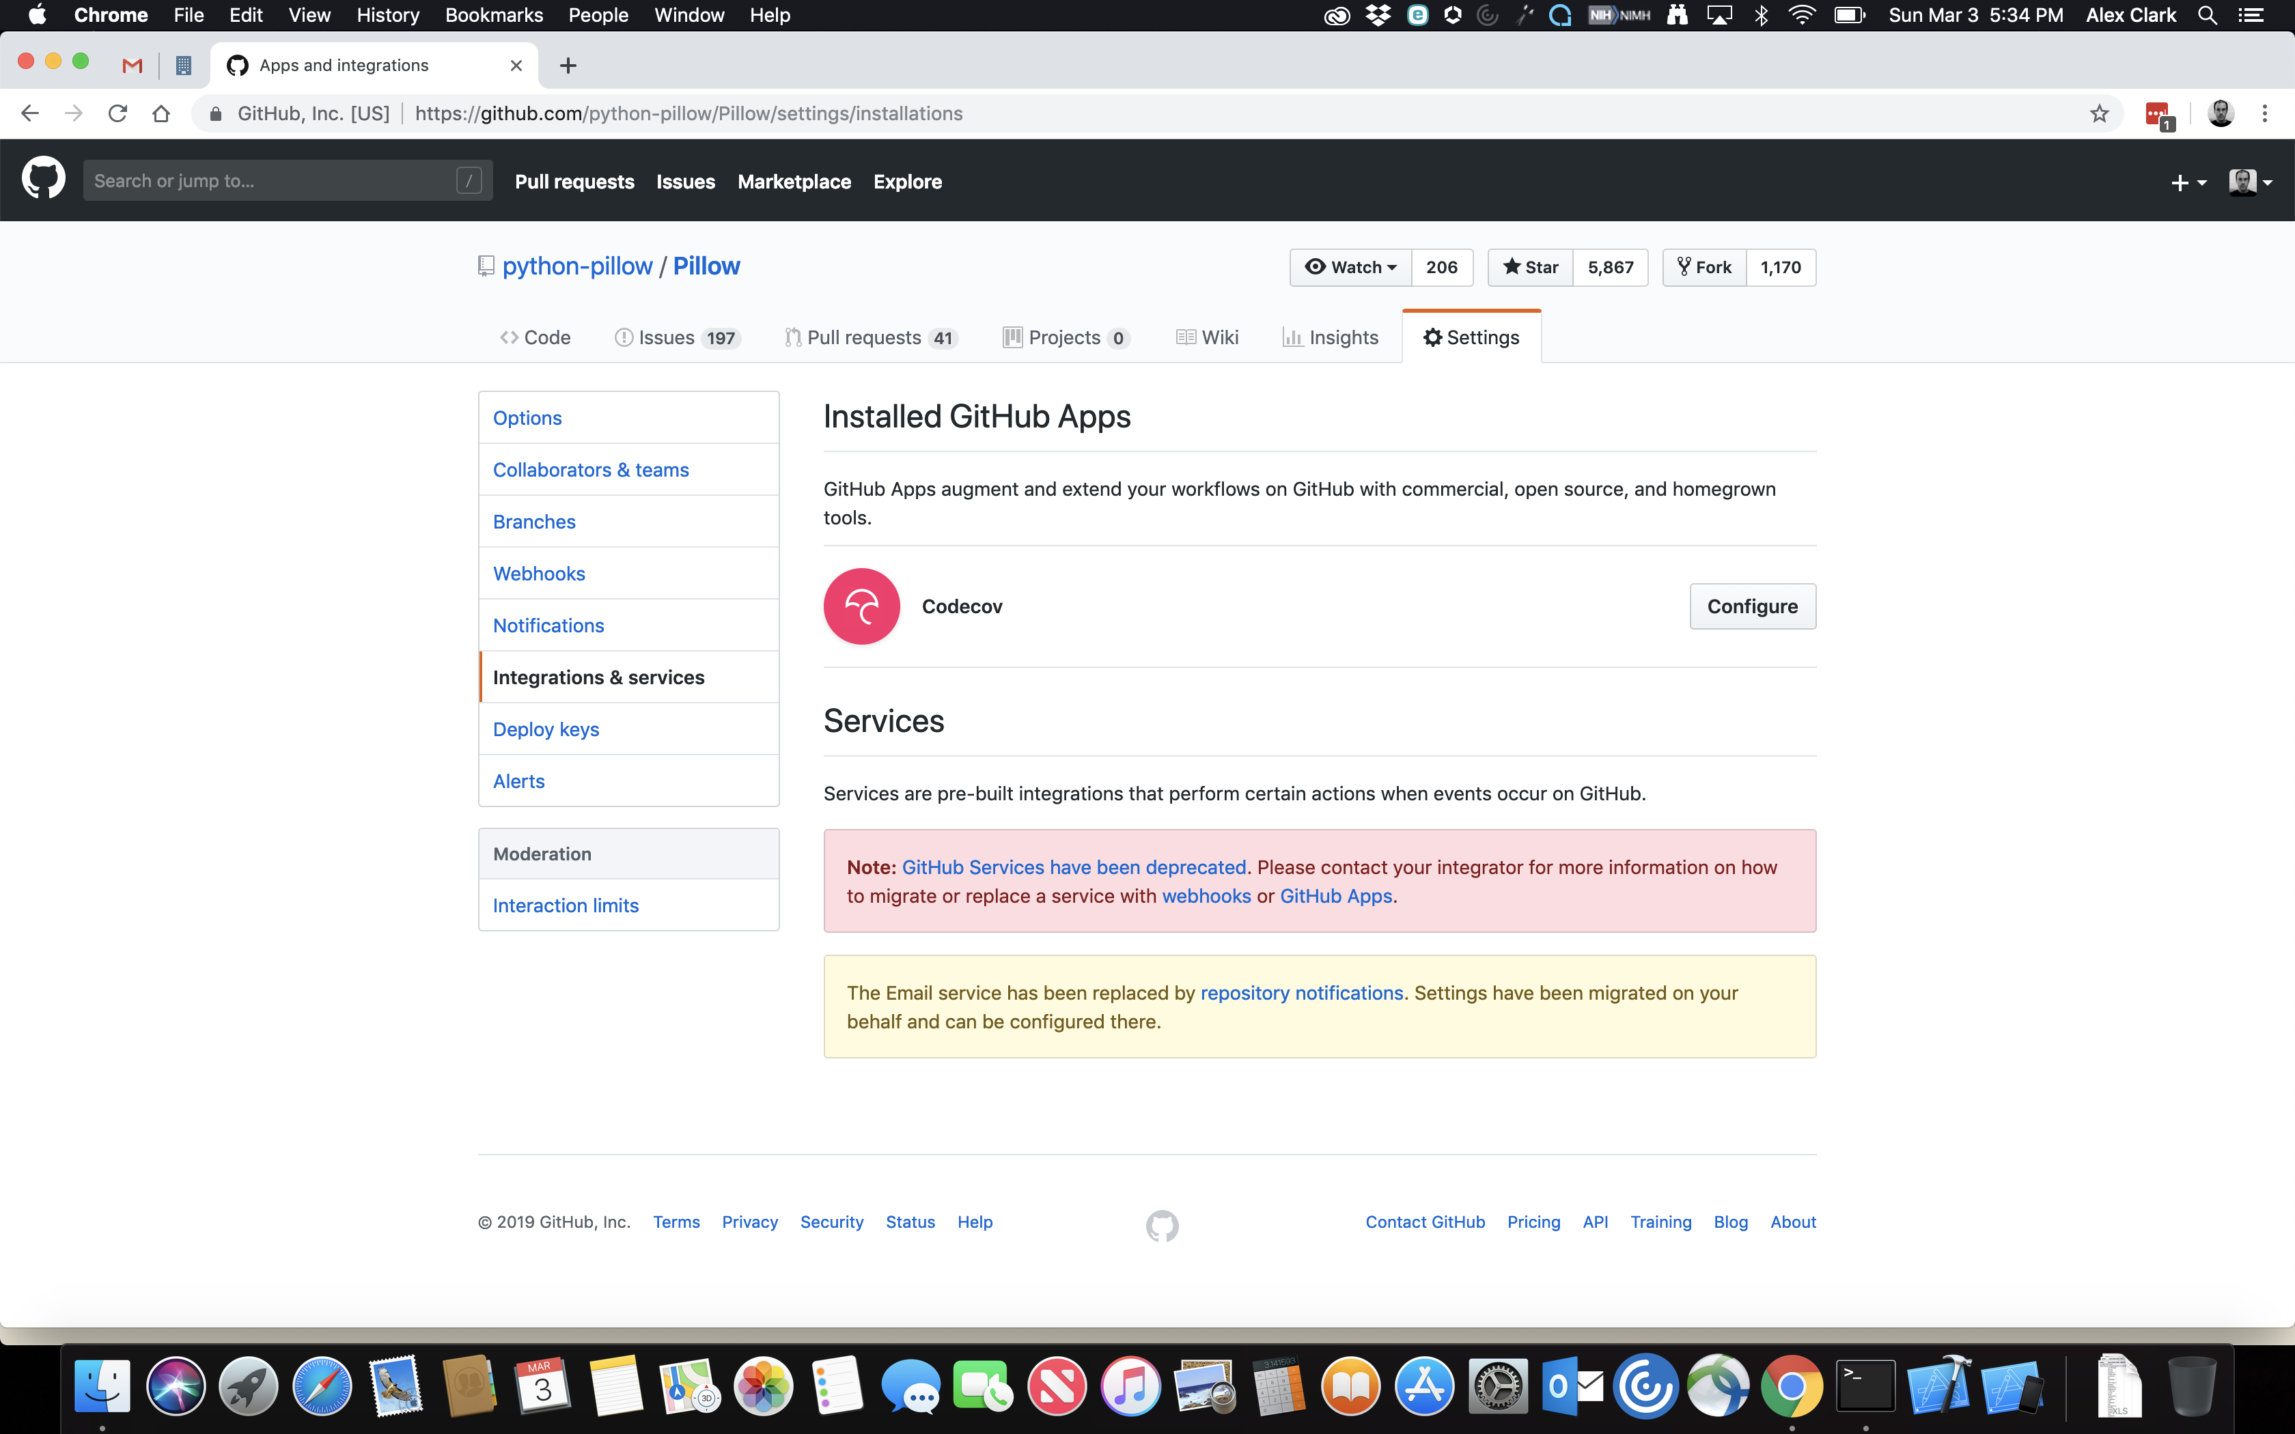Viewport: 2295px width, 1434px height.
Task: Open the GitHub homepage via the Octocat logo
Action: 44,179
